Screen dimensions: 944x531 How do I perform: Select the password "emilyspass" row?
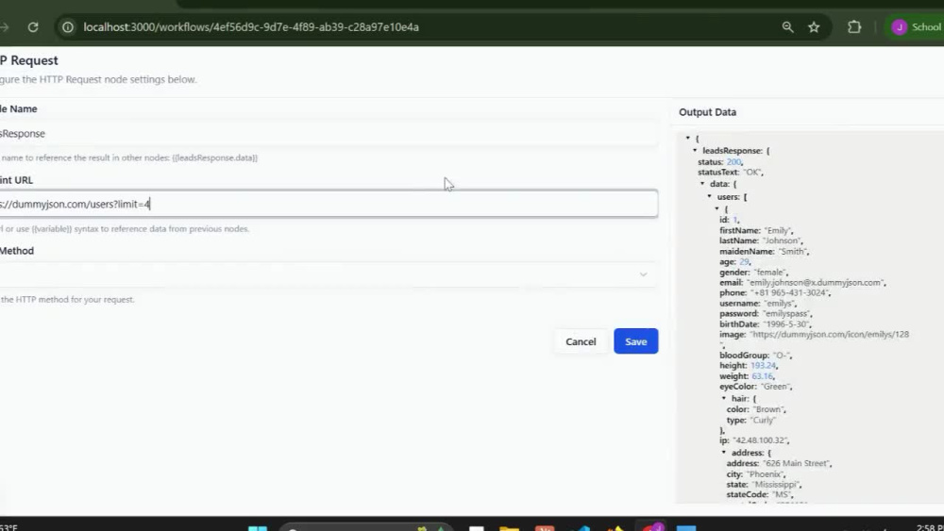click(x=766, y=313)
